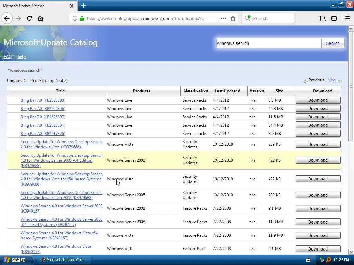Screen dimensions: 354x265
Task: Show site information icon in address bar
Action: pyautogui.click(x=75, y=19)
